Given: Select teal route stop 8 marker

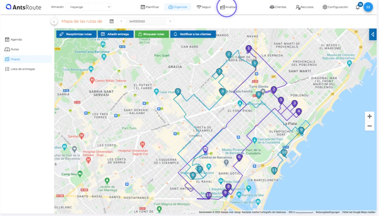Looking at the screenshot, I should [x=258, y=95].
